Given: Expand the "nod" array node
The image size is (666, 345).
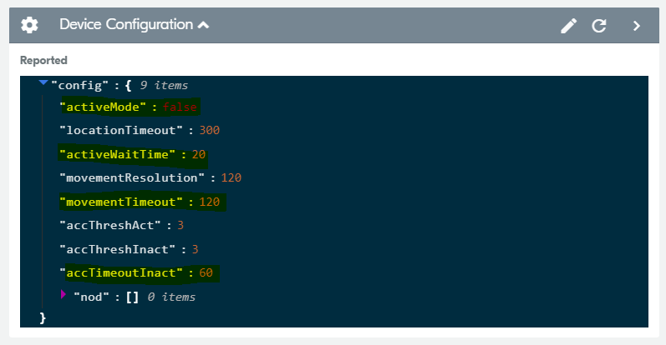Looking at the screenshot, I should pyautogui.click(x=64, y=294).
